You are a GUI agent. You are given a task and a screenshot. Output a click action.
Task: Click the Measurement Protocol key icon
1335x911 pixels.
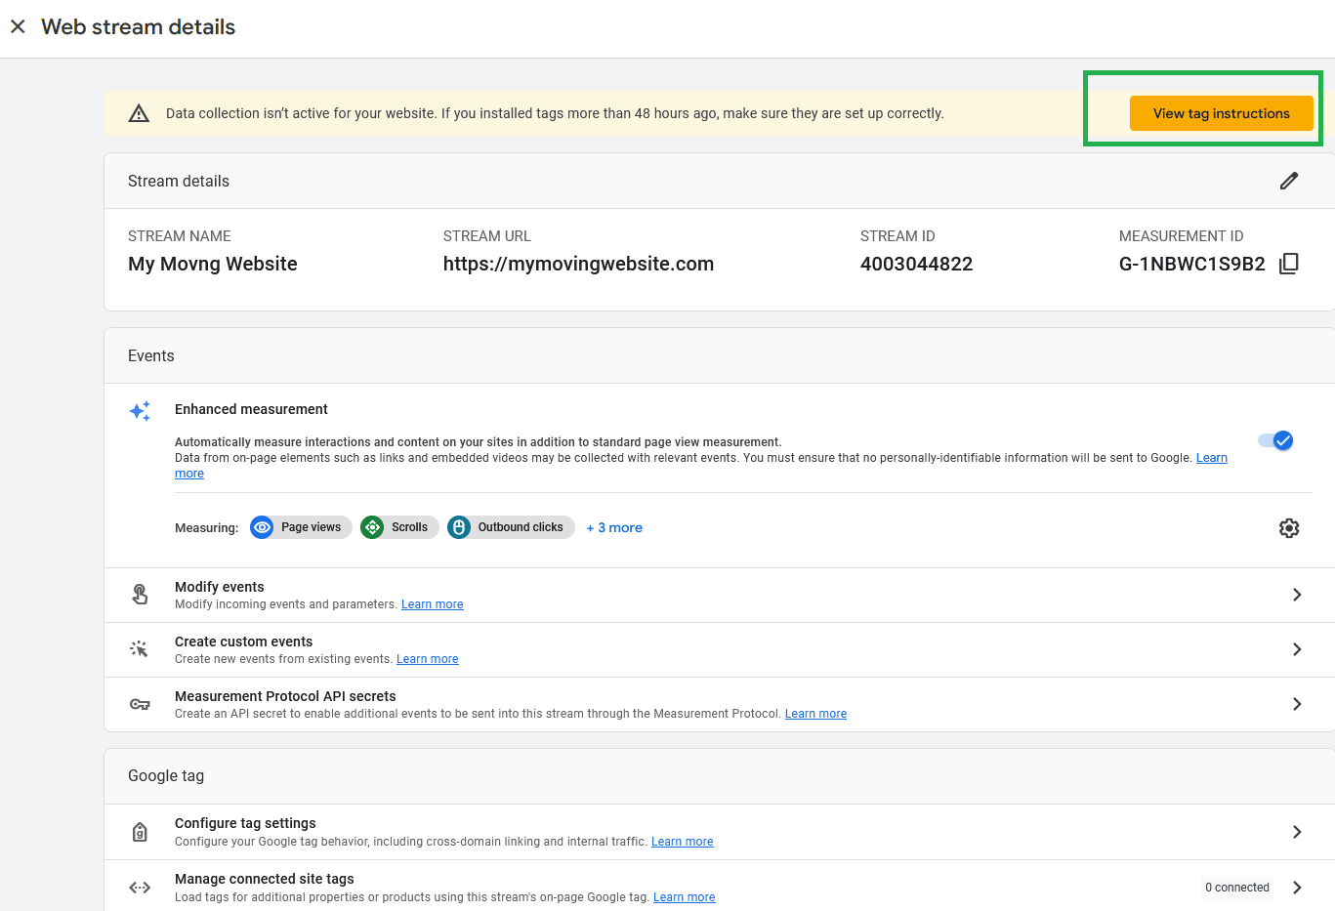coord(140,704)
